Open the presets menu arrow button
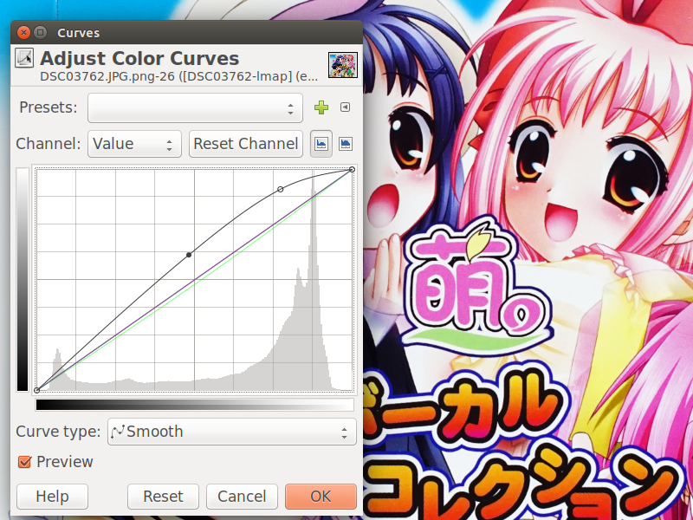This screenshot has width=693, height=520. click(x=345, y=107)
